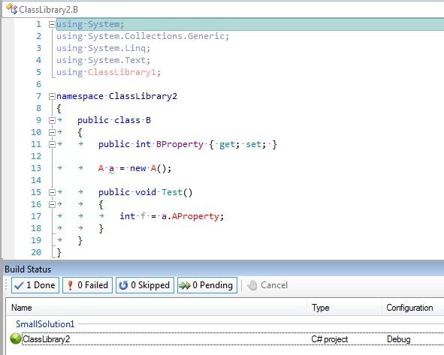Collapse the using directives block

tap(52, 24)
